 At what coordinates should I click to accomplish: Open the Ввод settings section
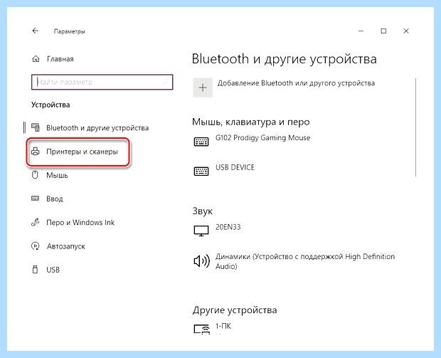click(x=55, y=199)
